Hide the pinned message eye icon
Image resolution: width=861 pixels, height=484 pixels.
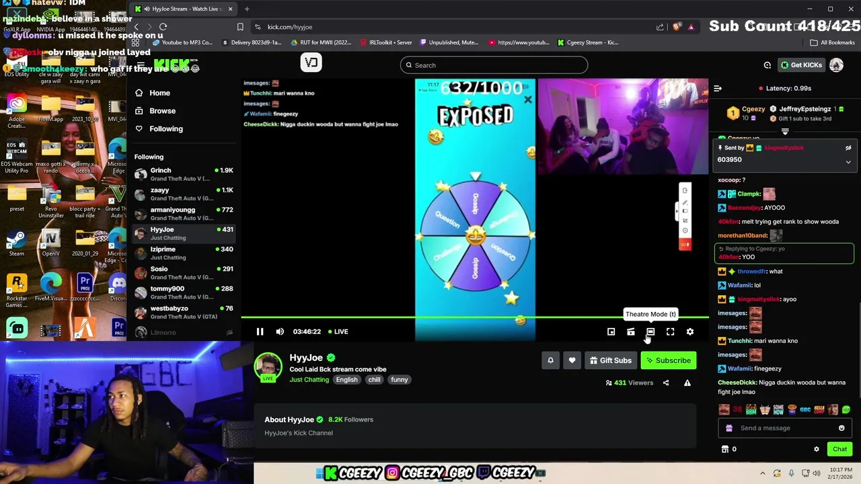point(848,148)
